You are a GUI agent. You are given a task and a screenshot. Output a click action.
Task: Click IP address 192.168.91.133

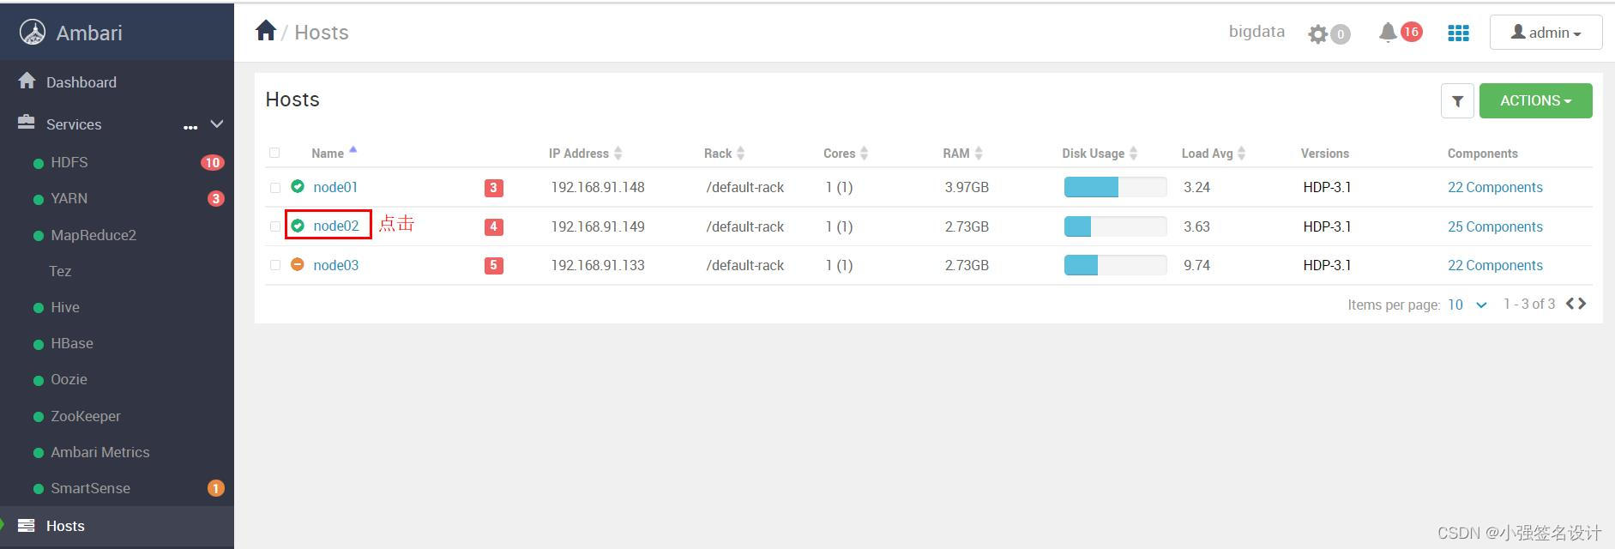(x=598, y=265)
